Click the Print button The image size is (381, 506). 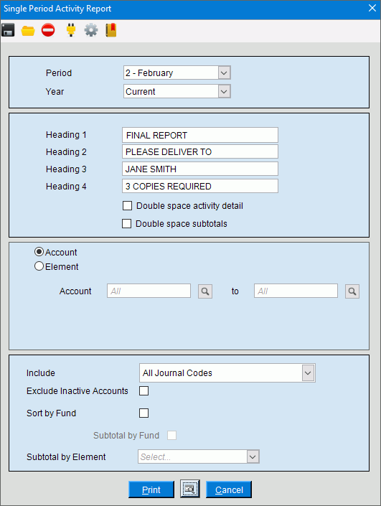coord(151,489)
